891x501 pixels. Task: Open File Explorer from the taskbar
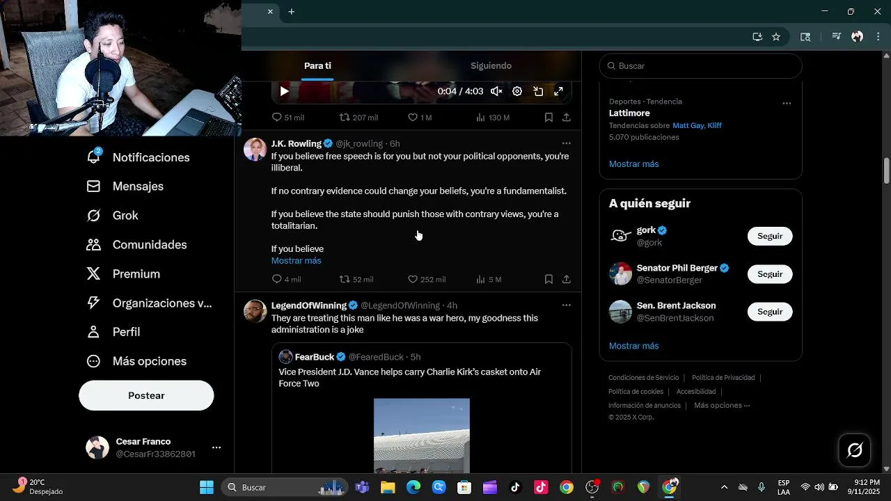pyautogui.click(x=388, y=487)
